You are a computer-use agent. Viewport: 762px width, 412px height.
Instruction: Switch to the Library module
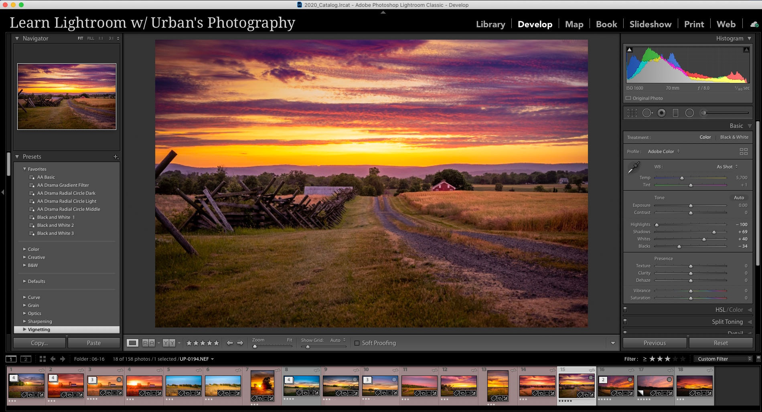click(x=490, y=24)
